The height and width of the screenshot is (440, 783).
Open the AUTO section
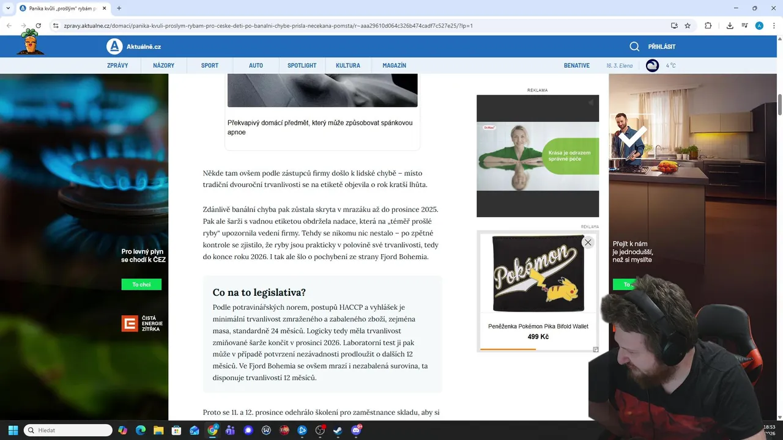tap(256, 65)
